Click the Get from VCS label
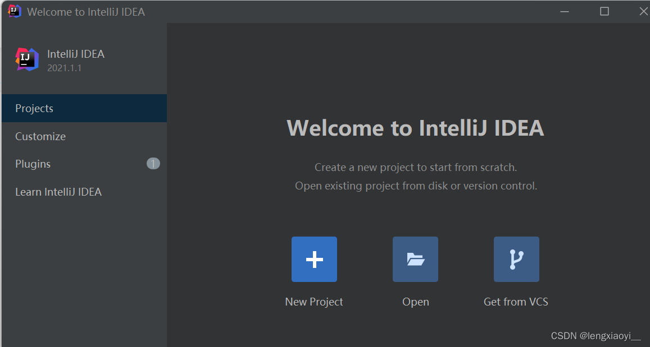 click(x=516, y=302)
